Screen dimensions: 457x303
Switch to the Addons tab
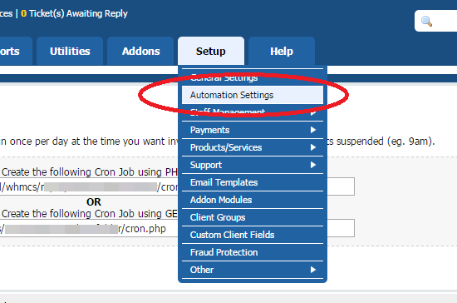coord(140,51)
